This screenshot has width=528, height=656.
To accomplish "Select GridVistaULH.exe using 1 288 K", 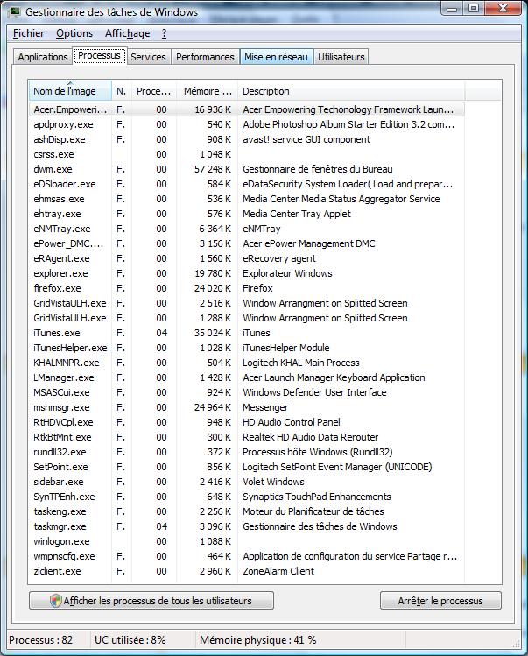I will click(x=247, y=318).
